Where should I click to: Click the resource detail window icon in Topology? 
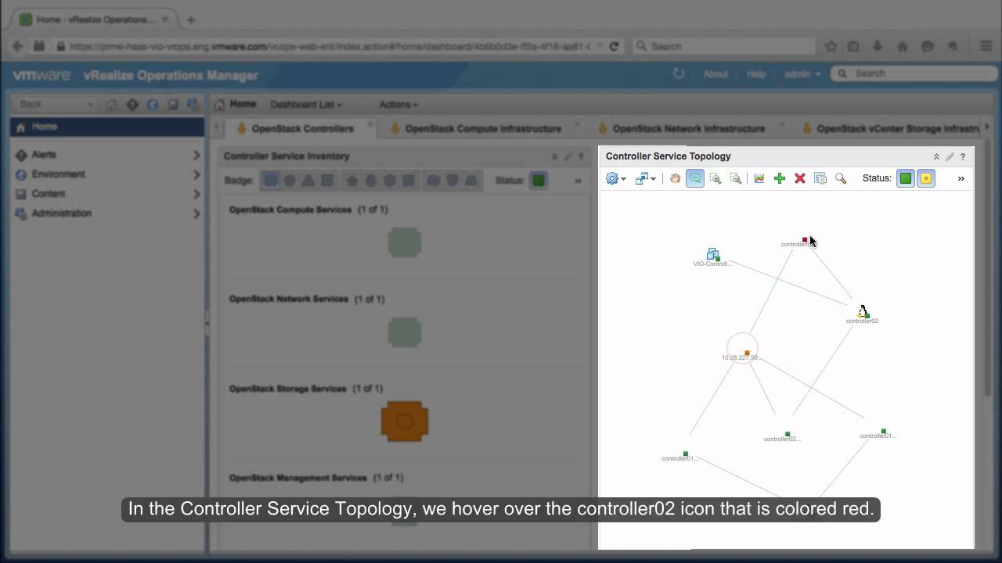[820, 178]
